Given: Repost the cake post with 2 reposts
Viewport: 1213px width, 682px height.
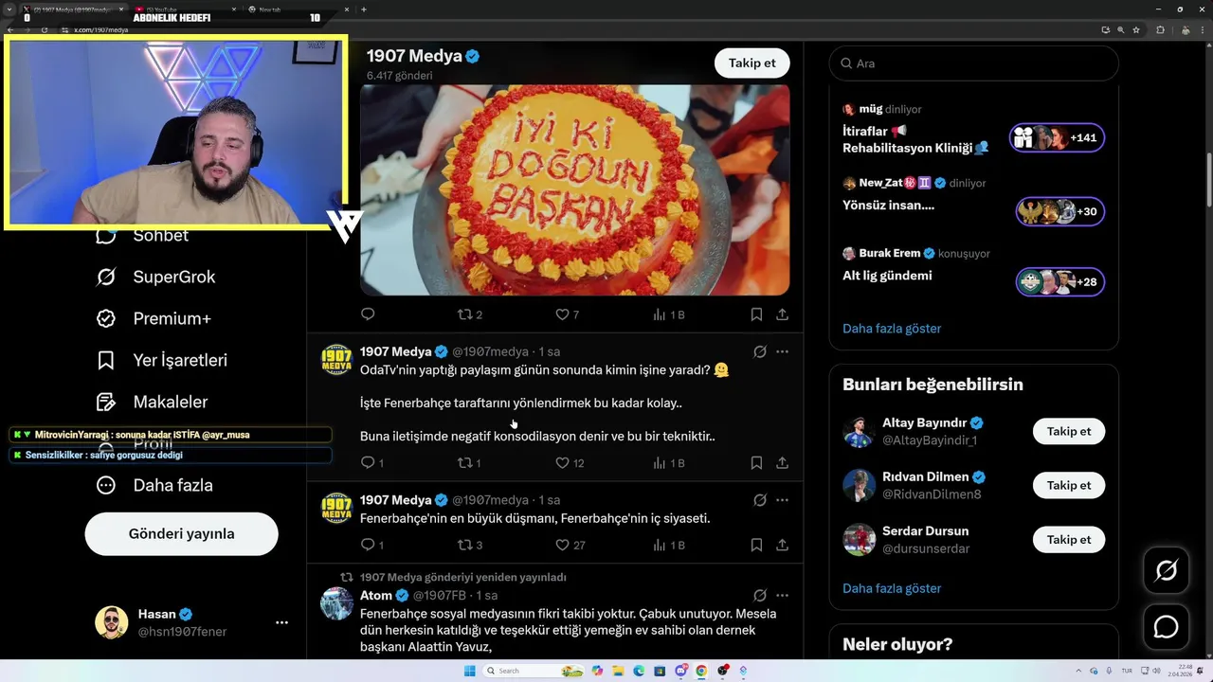Looking at the screenshot, I should point(470,314).
